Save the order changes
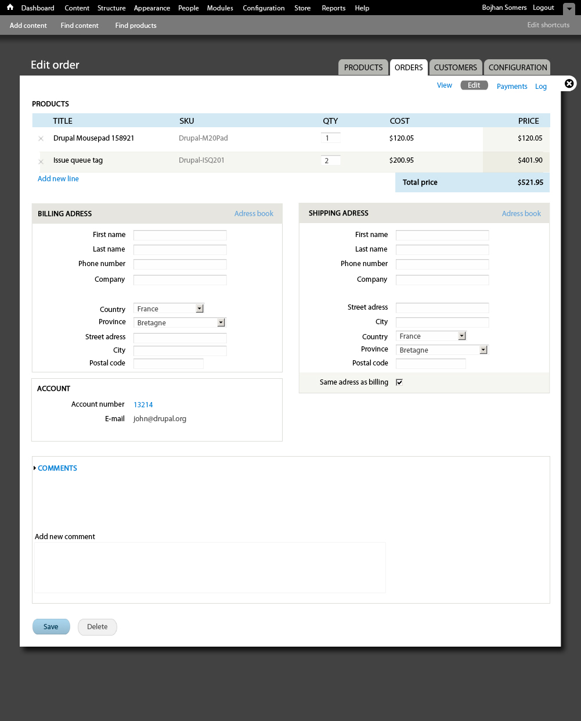The image size is (581, 721). click(51, 626)
